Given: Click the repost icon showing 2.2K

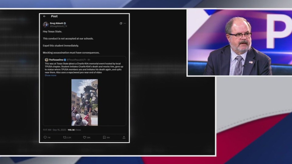Looking at the screenshot, I should [x=65, y=137].
